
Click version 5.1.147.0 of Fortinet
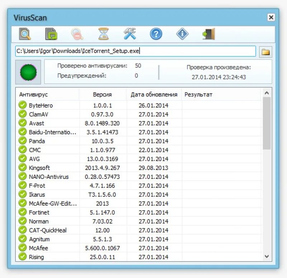tap(102, 212)
